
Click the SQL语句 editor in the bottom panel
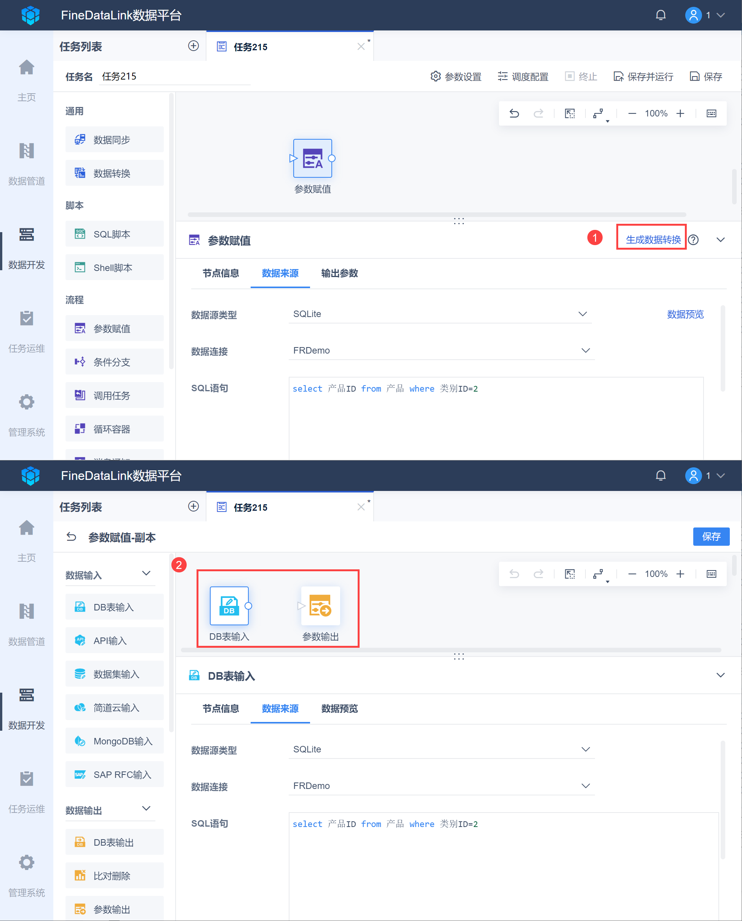tap(504, 866)
